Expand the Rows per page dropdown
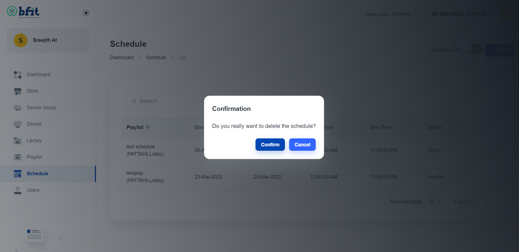The width and height of the screenshot is (519, 252). [435, 202]
